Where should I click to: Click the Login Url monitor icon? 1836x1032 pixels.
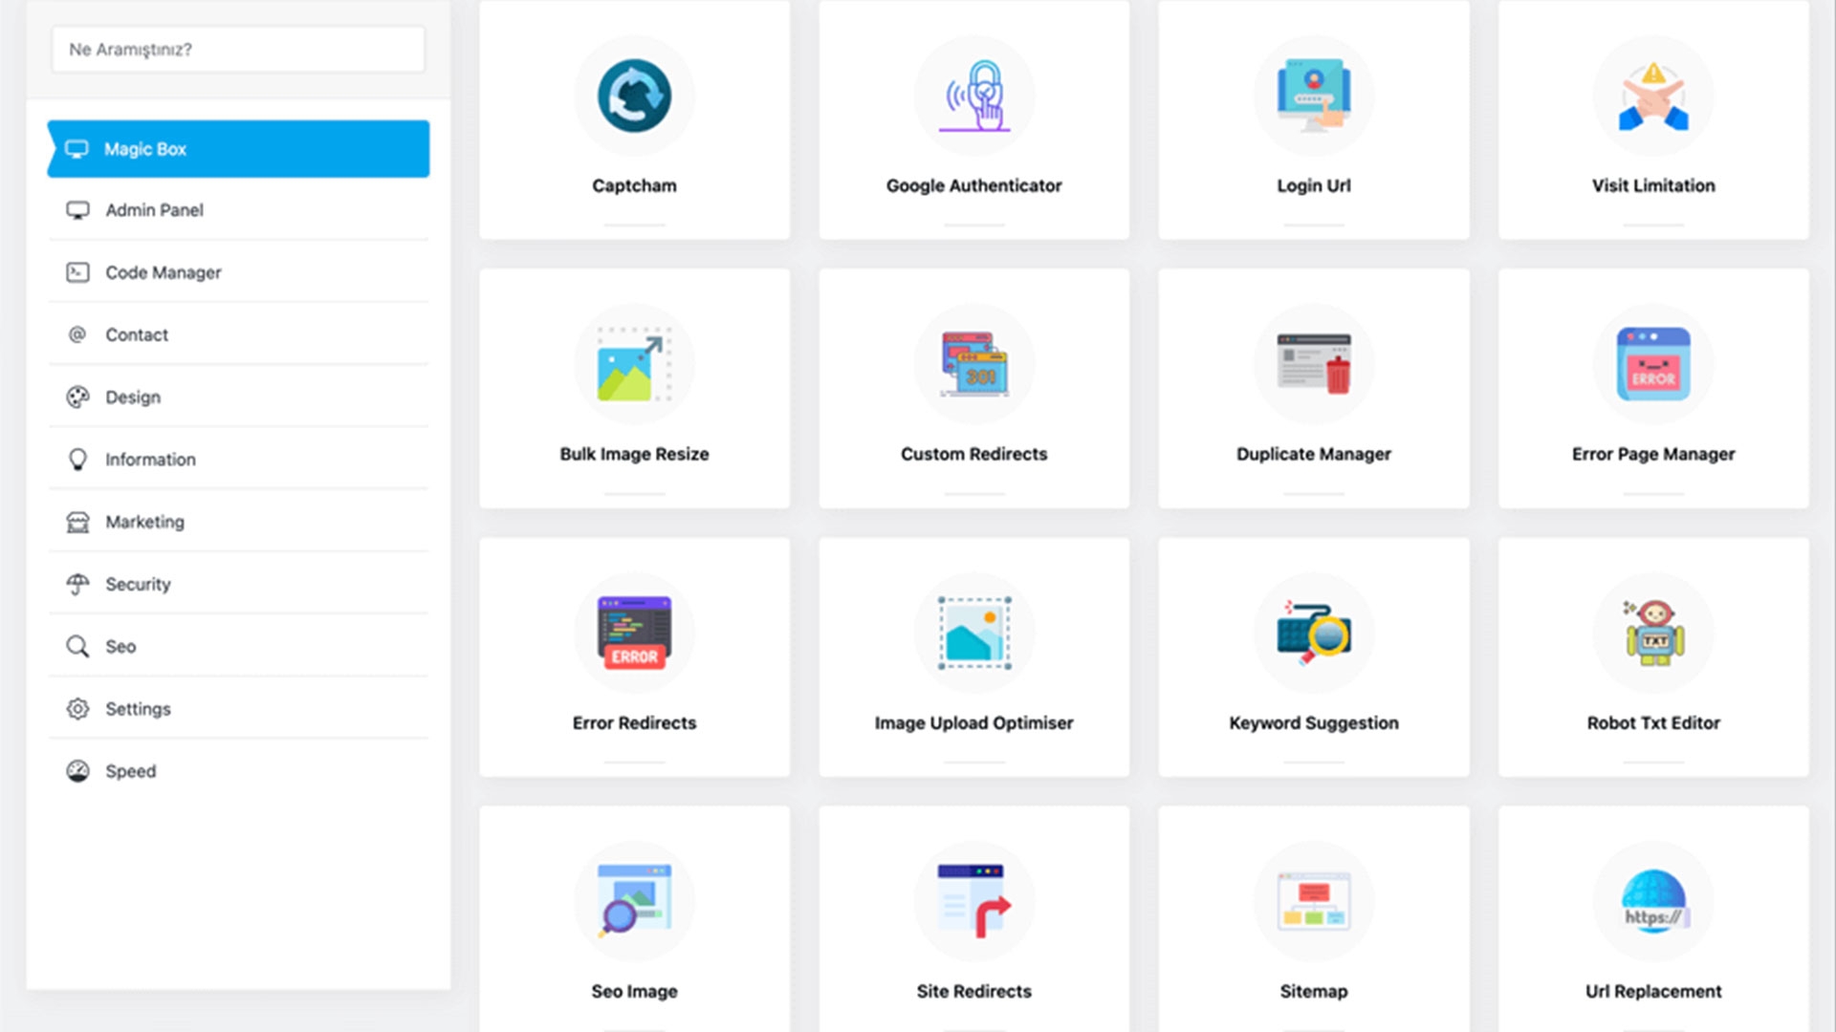(x=1313, y=96)
